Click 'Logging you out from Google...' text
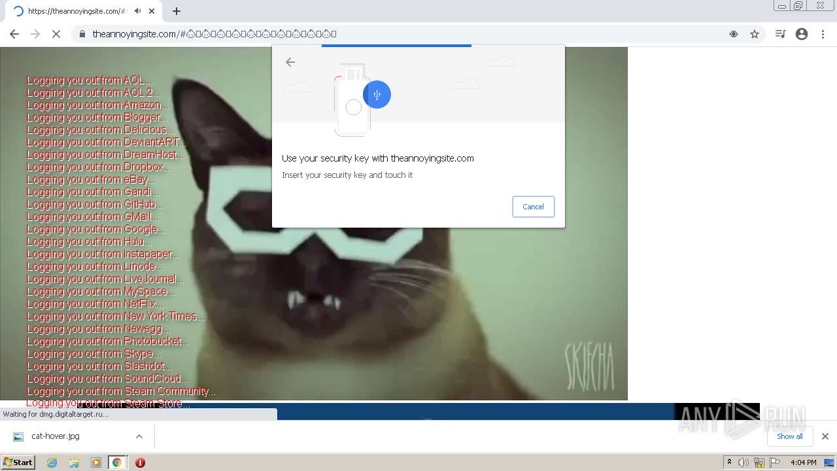The width and height of the screenshot is (837, 471). pos(96,229)
